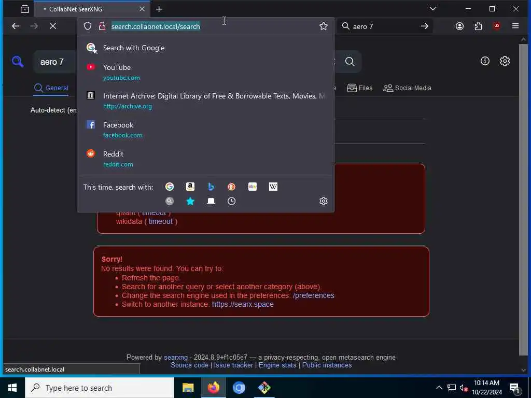Close the CollabNet SearXNG tab

(x=142, y=9)
